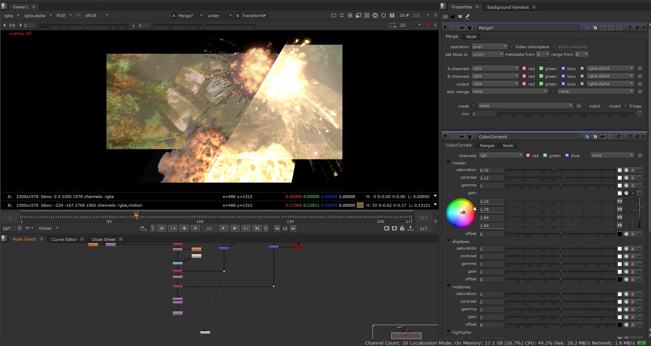Click the pencil edit icon in Properties toolbar
Viewport: 651px width, 346px height.
(468, 16)
